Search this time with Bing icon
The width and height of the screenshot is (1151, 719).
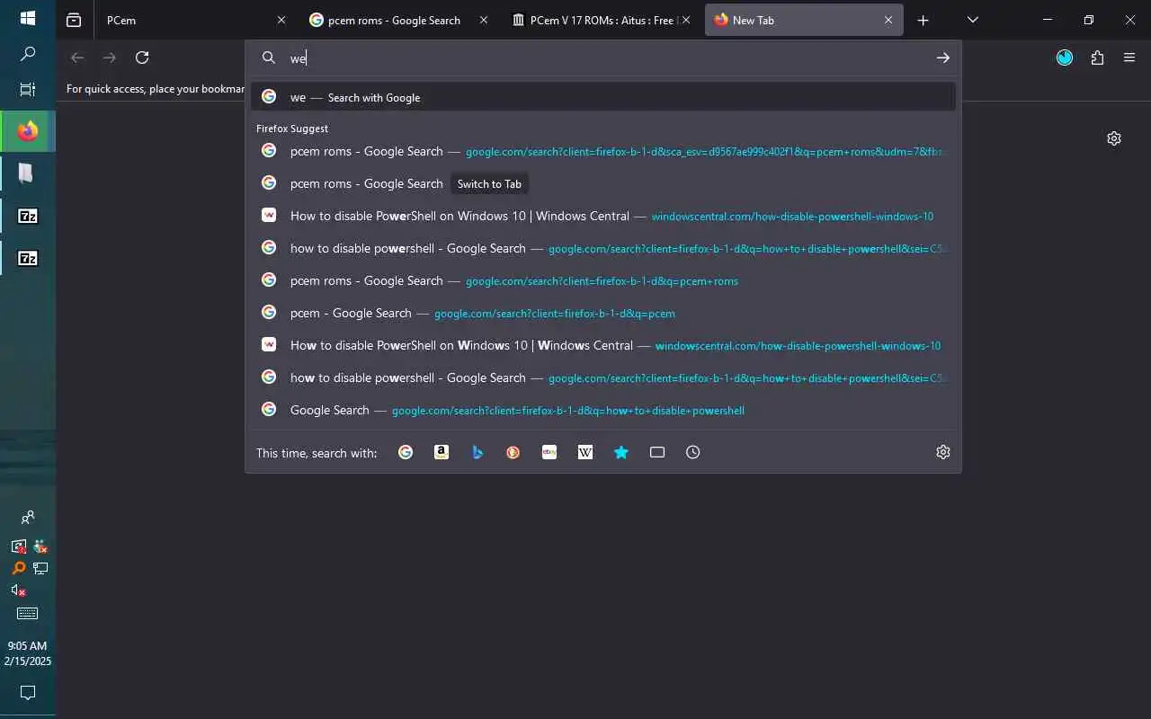[x=477, y=452]
